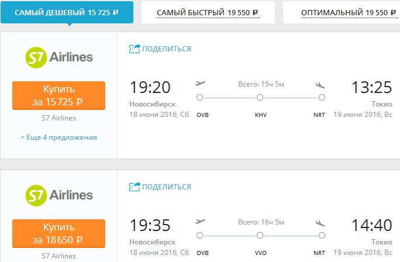Click share ticket icon on second flight
This screenshot has height=262, width=400.
point(135,187)
